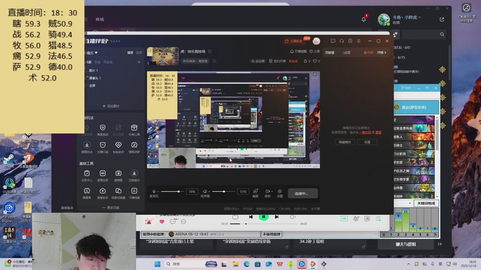Add a new scene with the plus icon
The height and width of the screenshot is (270, 481).
tap(139, 62)
